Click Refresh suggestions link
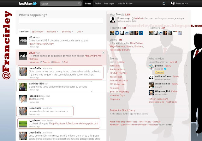Screen dimensions: 202x141 (158, 99)
